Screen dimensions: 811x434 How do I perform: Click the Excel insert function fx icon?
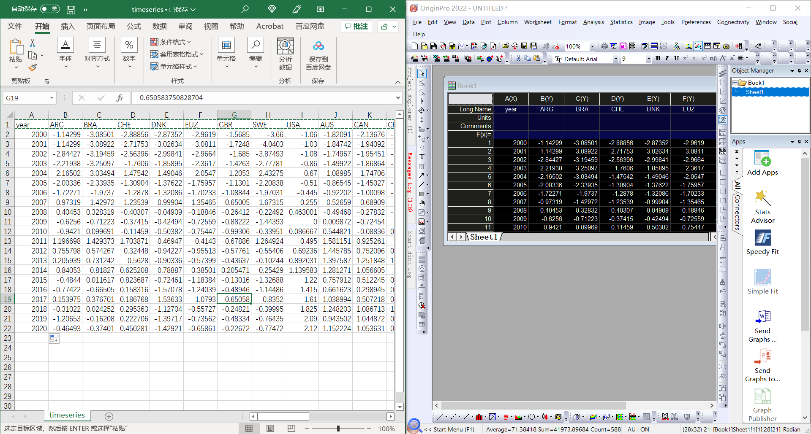(120, 98)
